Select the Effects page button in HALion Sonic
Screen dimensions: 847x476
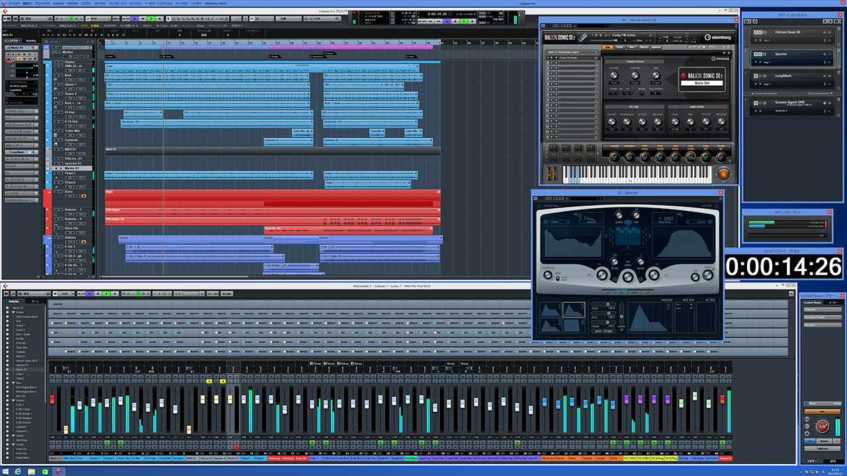pyautogui.click(x=643, y=47)
